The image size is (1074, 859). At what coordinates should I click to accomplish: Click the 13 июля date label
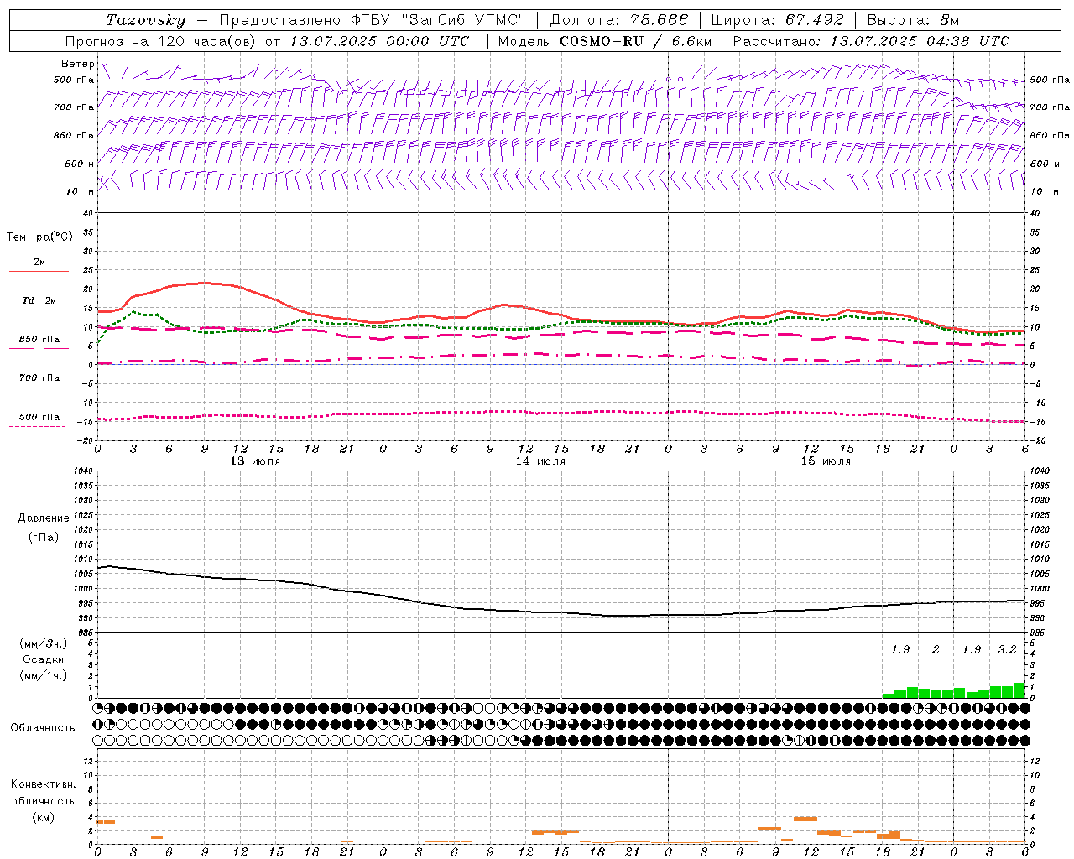(255, 461)
